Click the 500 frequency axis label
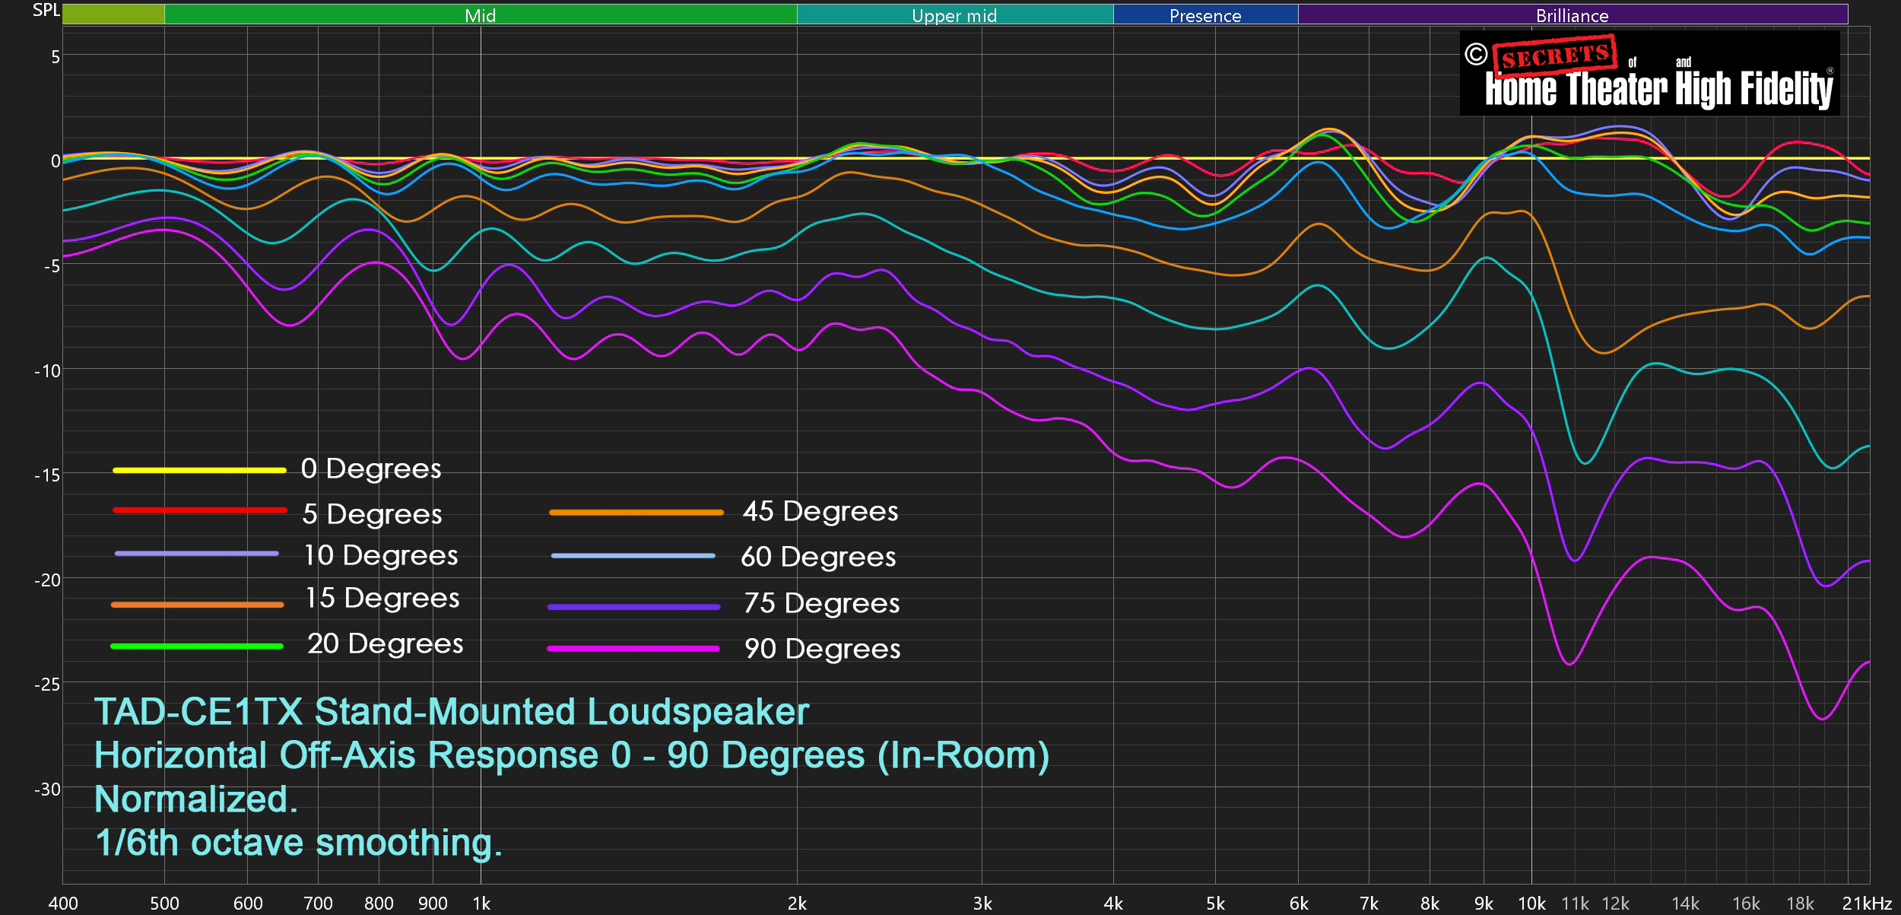1901x915 pixels. (164, 904)
